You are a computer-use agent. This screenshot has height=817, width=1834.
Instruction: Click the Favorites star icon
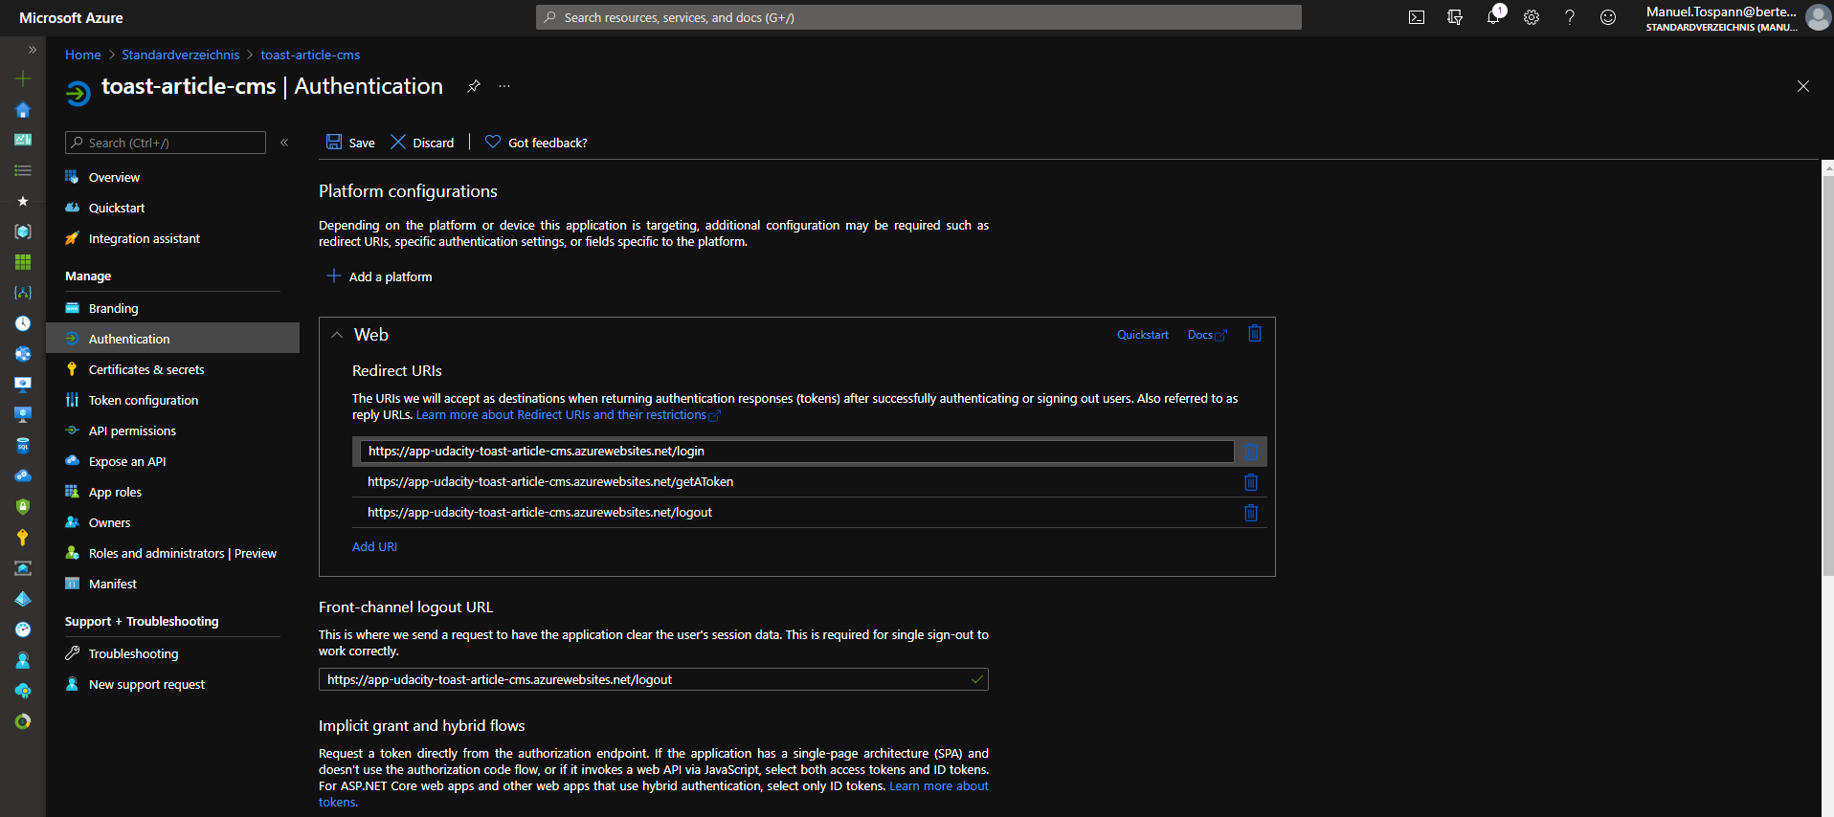tap(23, 201)
